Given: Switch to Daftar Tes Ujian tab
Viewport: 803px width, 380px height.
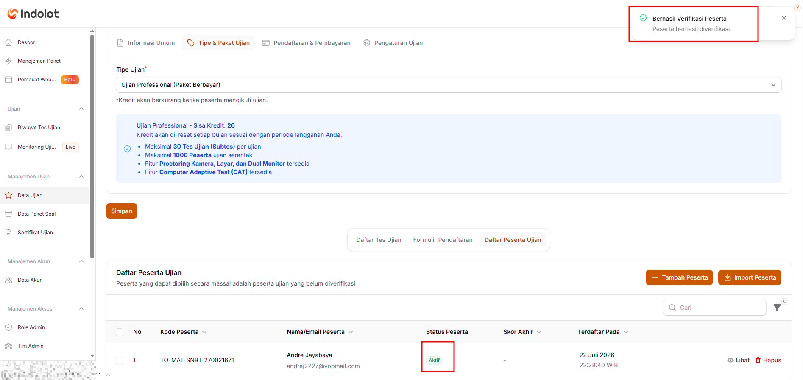Looking at the screenshot, I should tap(379, 240).
